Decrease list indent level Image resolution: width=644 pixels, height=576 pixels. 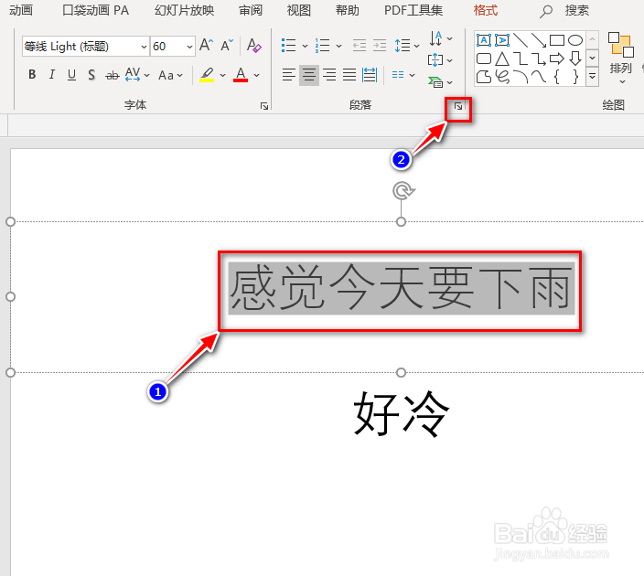[360, 45]
